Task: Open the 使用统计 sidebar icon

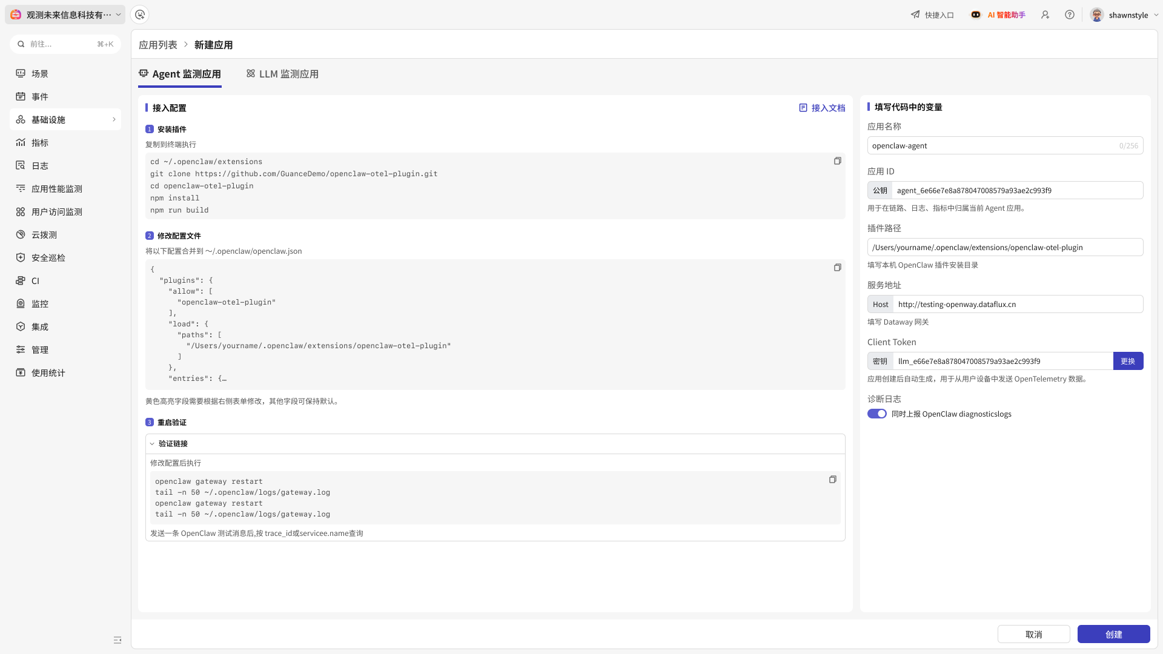Action: 21,372
